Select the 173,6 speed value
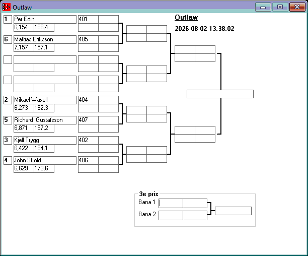 click(x=44, y=168)
